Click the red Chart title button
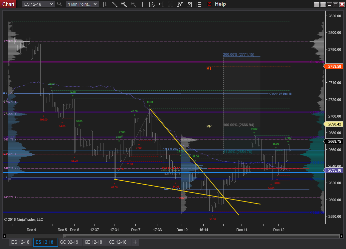 (x=8, y=4)
